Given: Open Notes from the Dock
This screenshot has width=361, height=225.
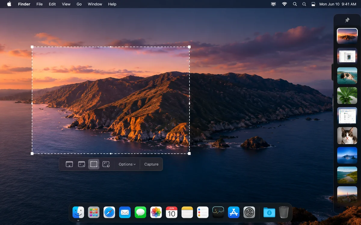Looking at the screenshot, I should click(187, 212).
